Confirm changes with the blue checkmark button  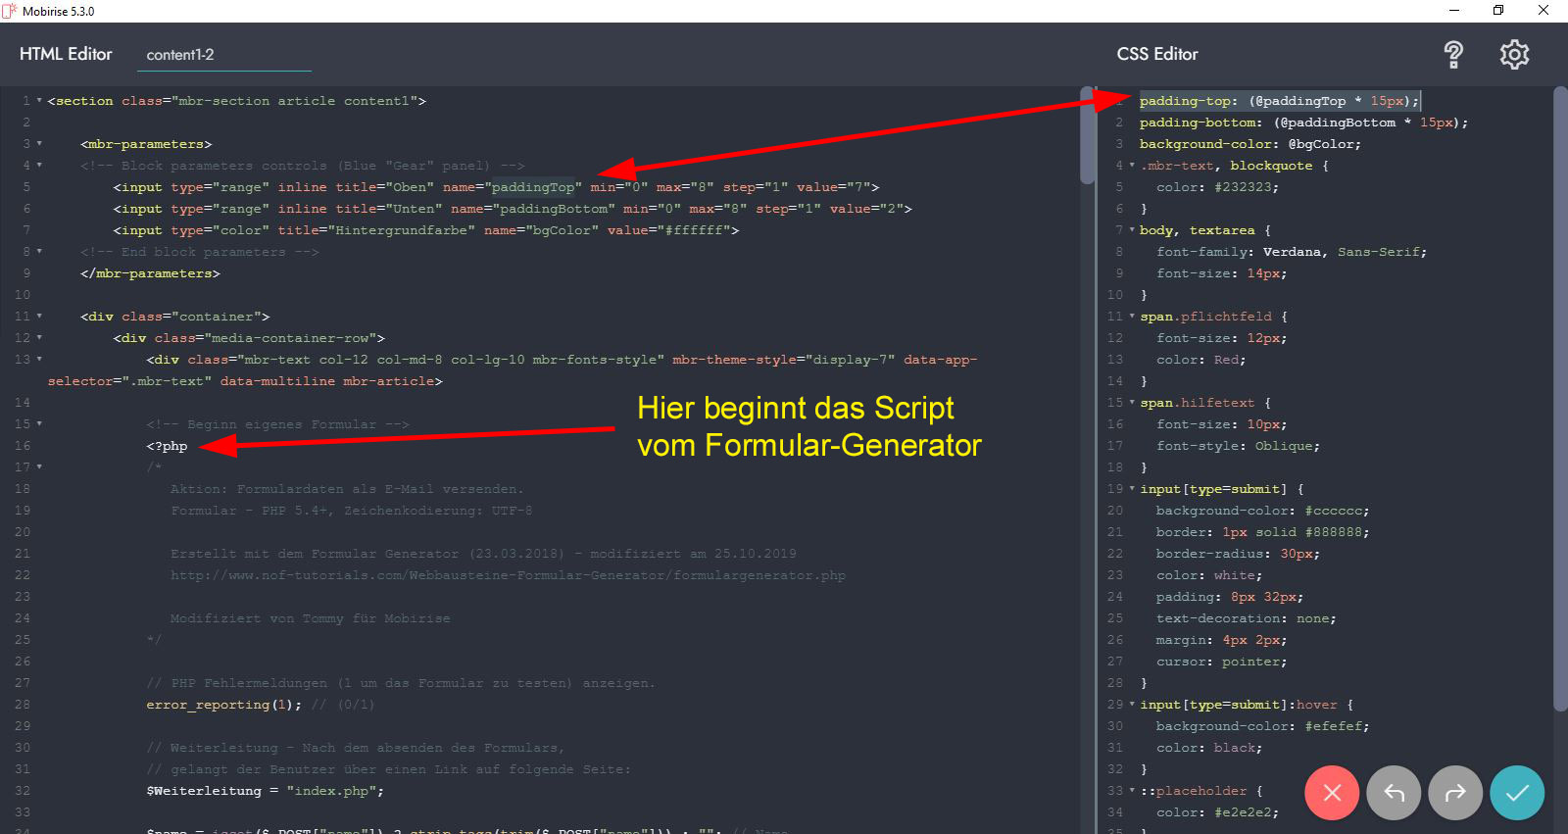pos(1517,793)
